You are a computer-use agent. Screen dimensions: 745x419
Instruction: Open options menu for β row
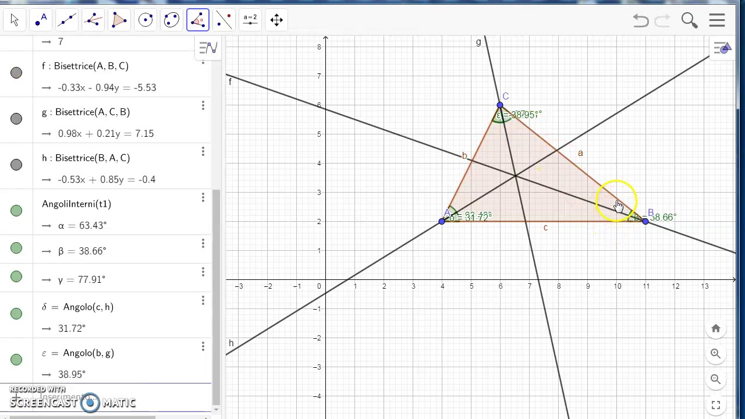pos(203,243)
